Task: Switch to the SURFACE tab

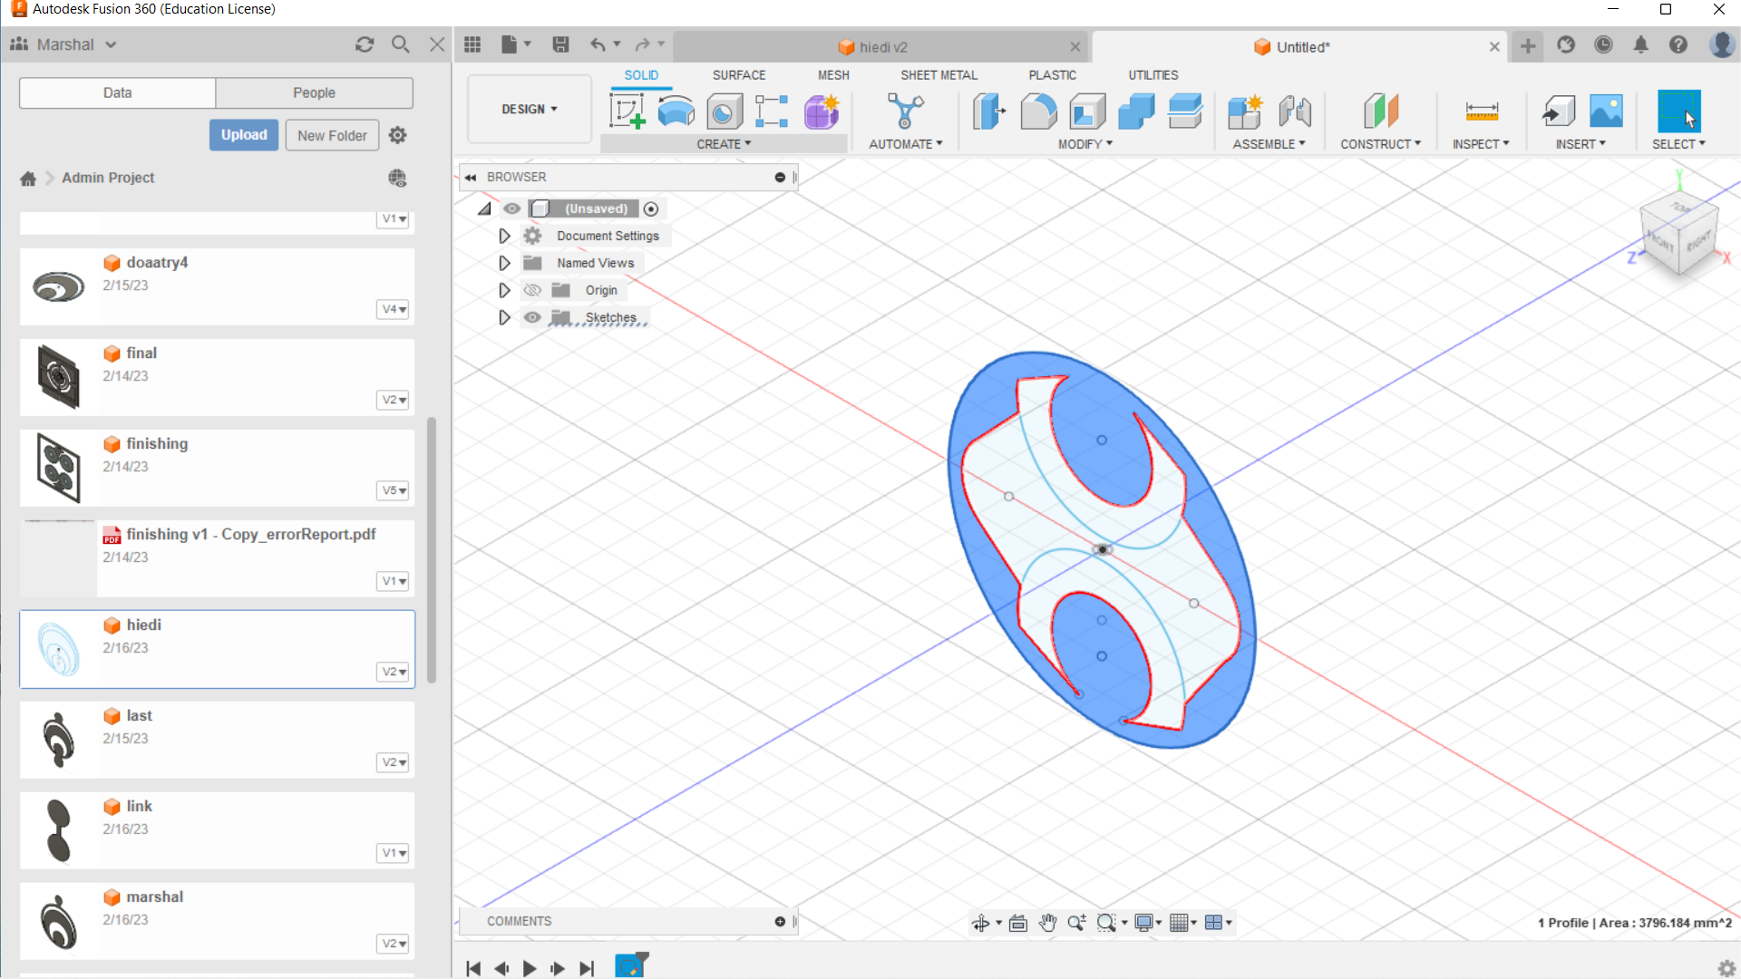Action: point(739,75)
